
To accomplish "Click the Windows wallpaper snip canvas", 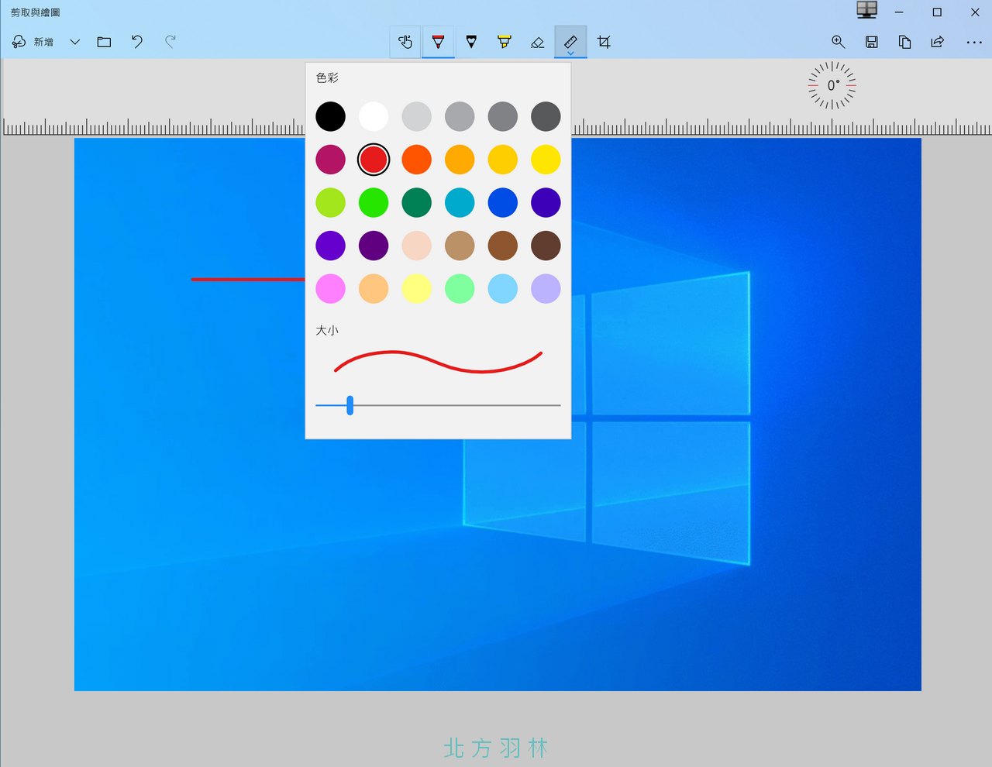I will 498,414.
